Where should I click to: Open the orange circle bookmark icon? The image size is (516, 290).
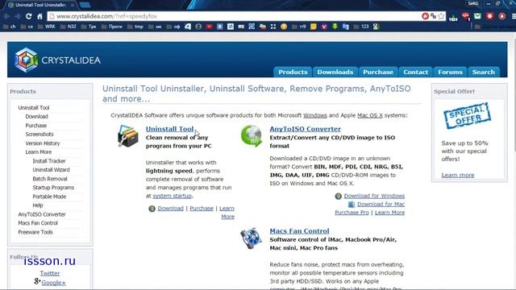[x=284, y=27]
